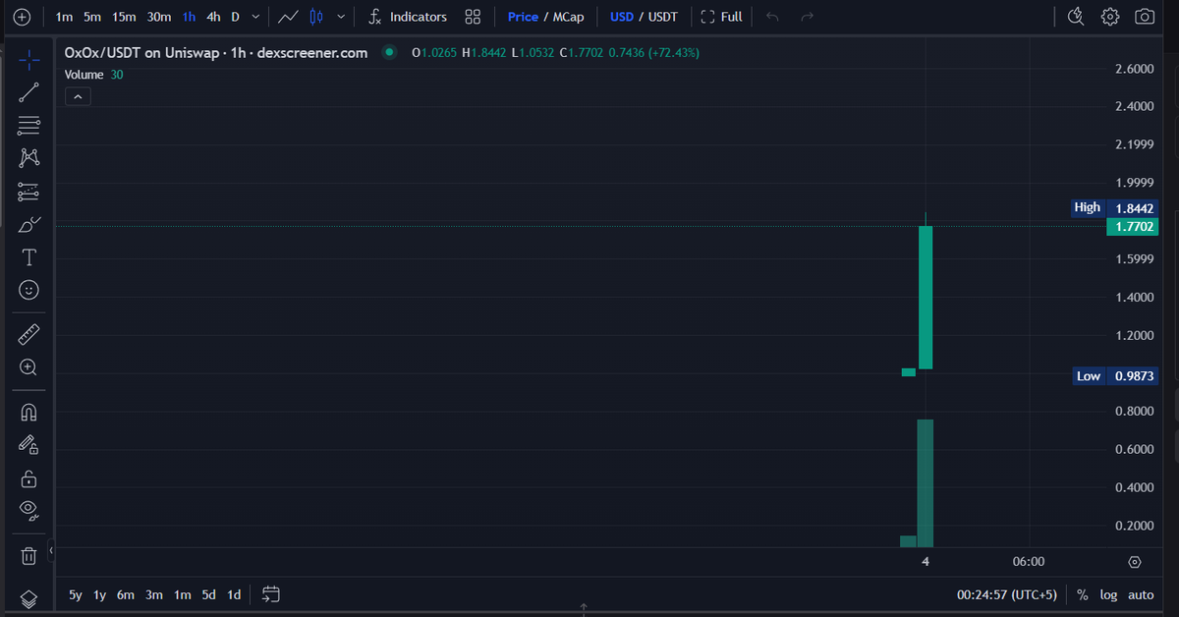Select the candlestick chart style icon
This screenshot has height=617, width=1179.
tap(316, 17)
